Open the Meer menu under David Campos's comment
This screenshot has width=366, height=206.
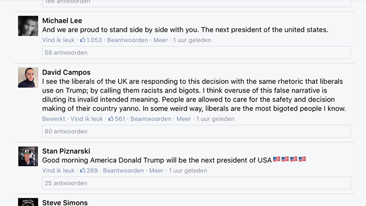coord(184,119)
